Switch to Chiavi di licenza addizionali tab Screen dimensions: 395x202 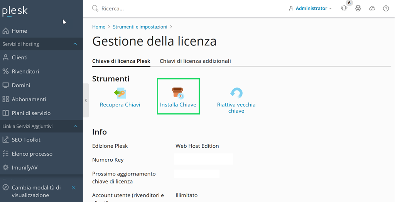pos(195,61)
